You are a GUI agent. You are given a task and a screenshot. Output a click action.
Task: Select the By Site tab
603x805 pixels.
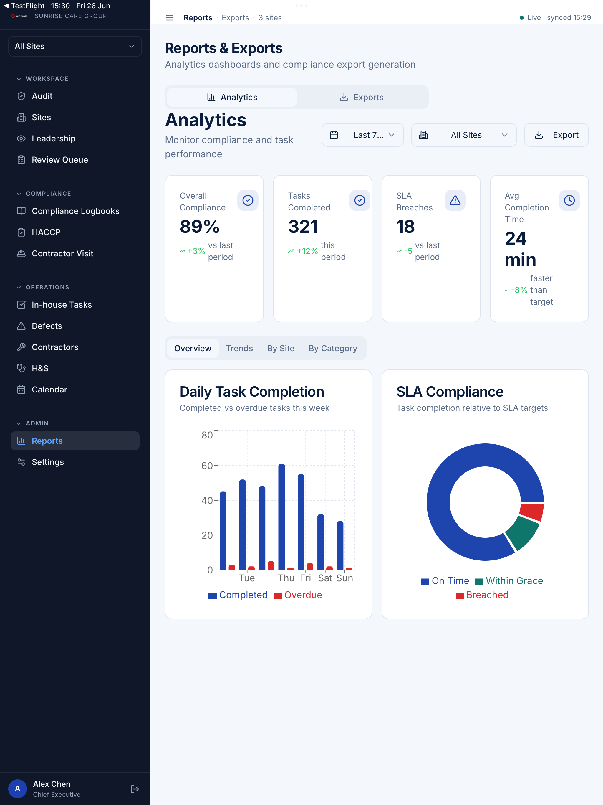[x=281, y=348]
